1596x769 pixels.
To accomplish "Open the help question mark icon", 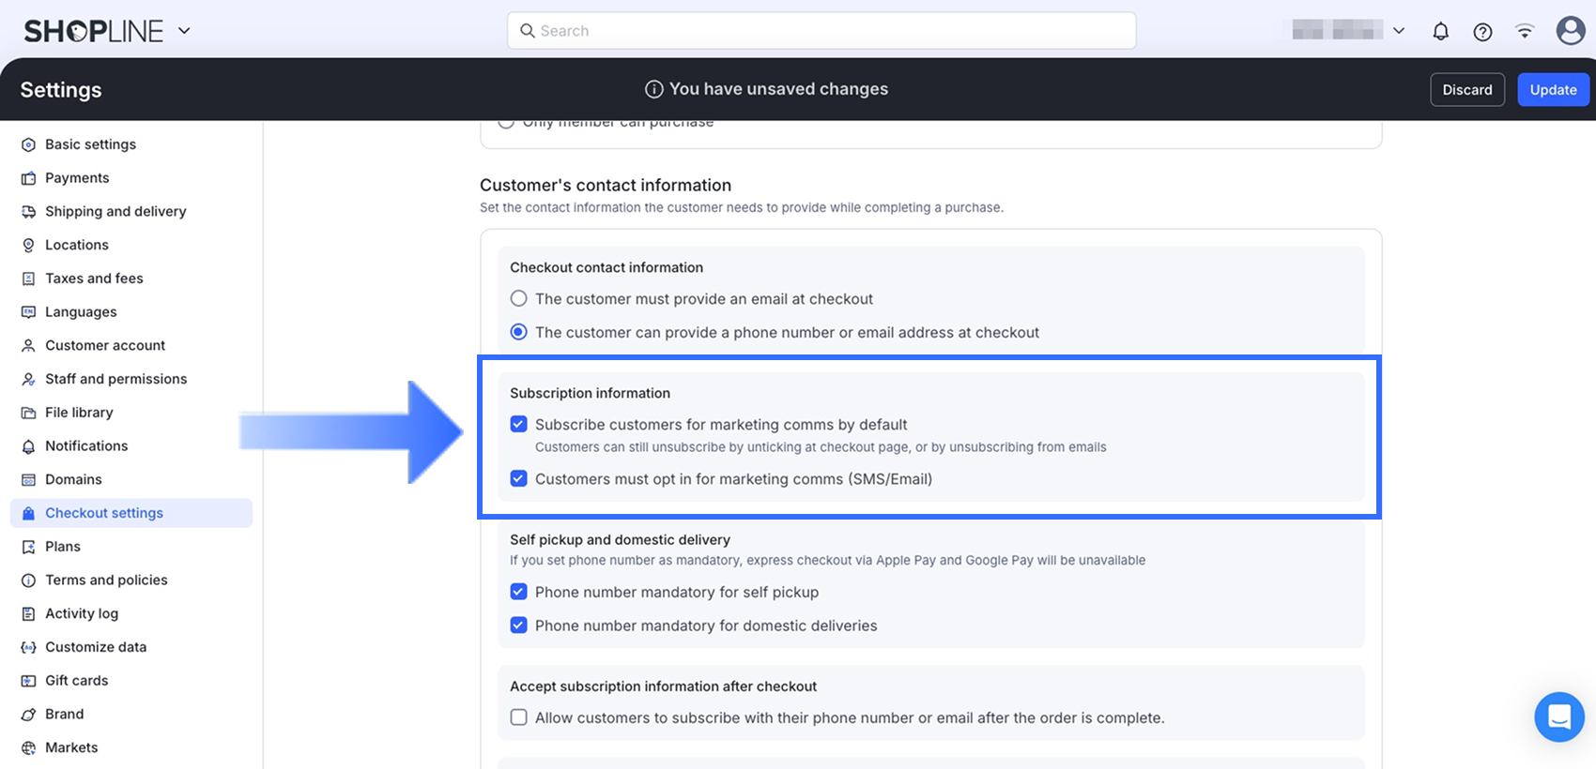I will pyautogui.click(x=1482, y=32).
